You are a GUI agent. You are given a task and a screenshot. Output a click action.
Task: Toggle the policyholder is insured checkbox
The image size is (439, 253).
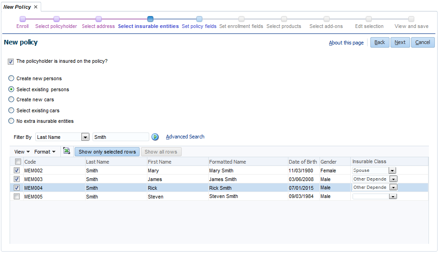pyautogui.click(x=11, y=61)
